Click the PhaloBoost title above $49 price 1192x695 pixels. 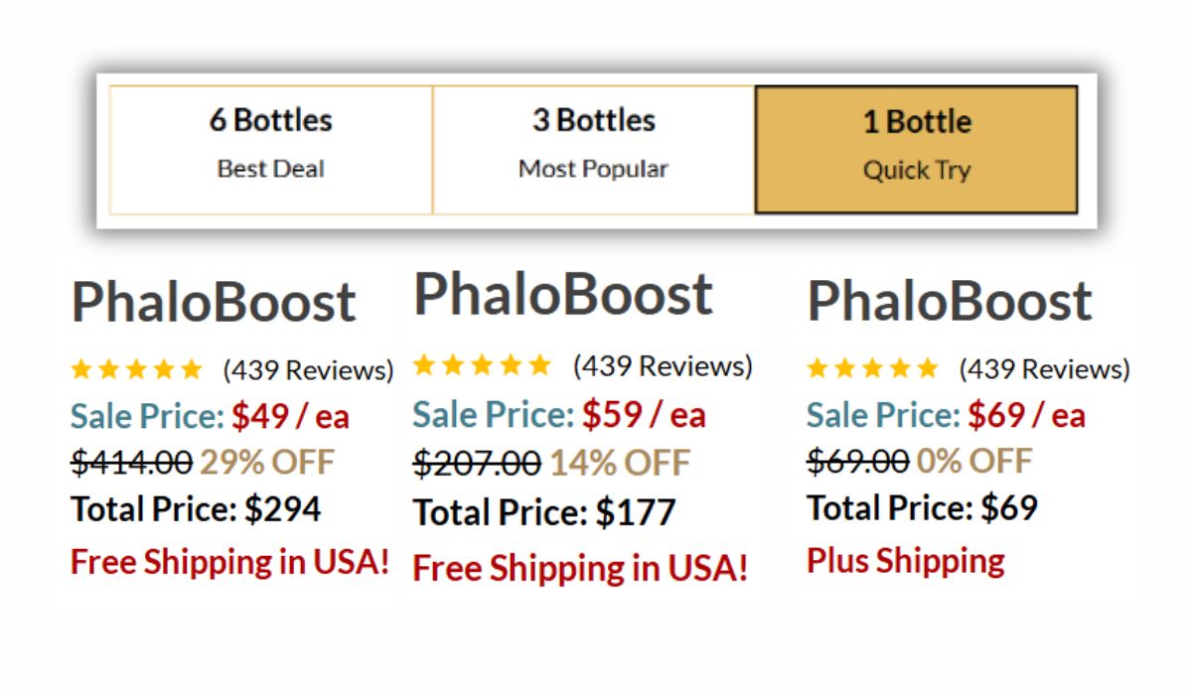[214, 302]
